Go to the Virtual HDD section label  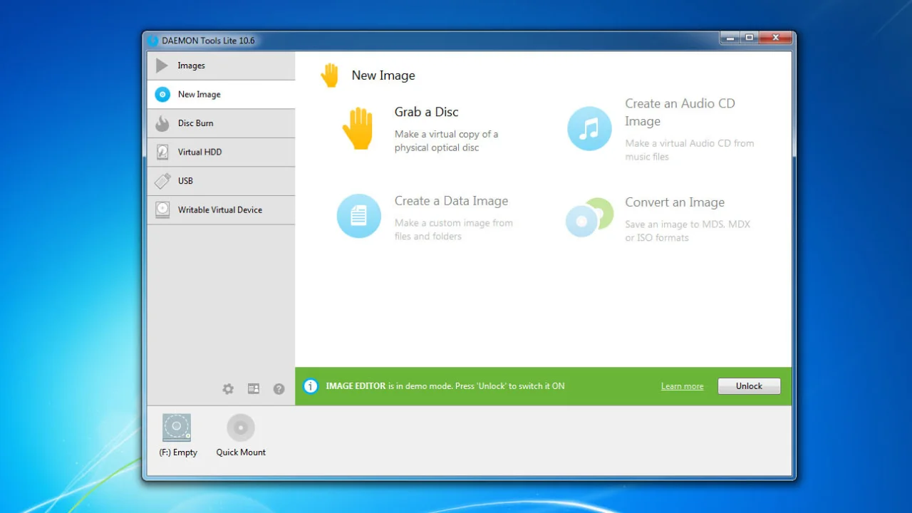(x=200, y=152)
